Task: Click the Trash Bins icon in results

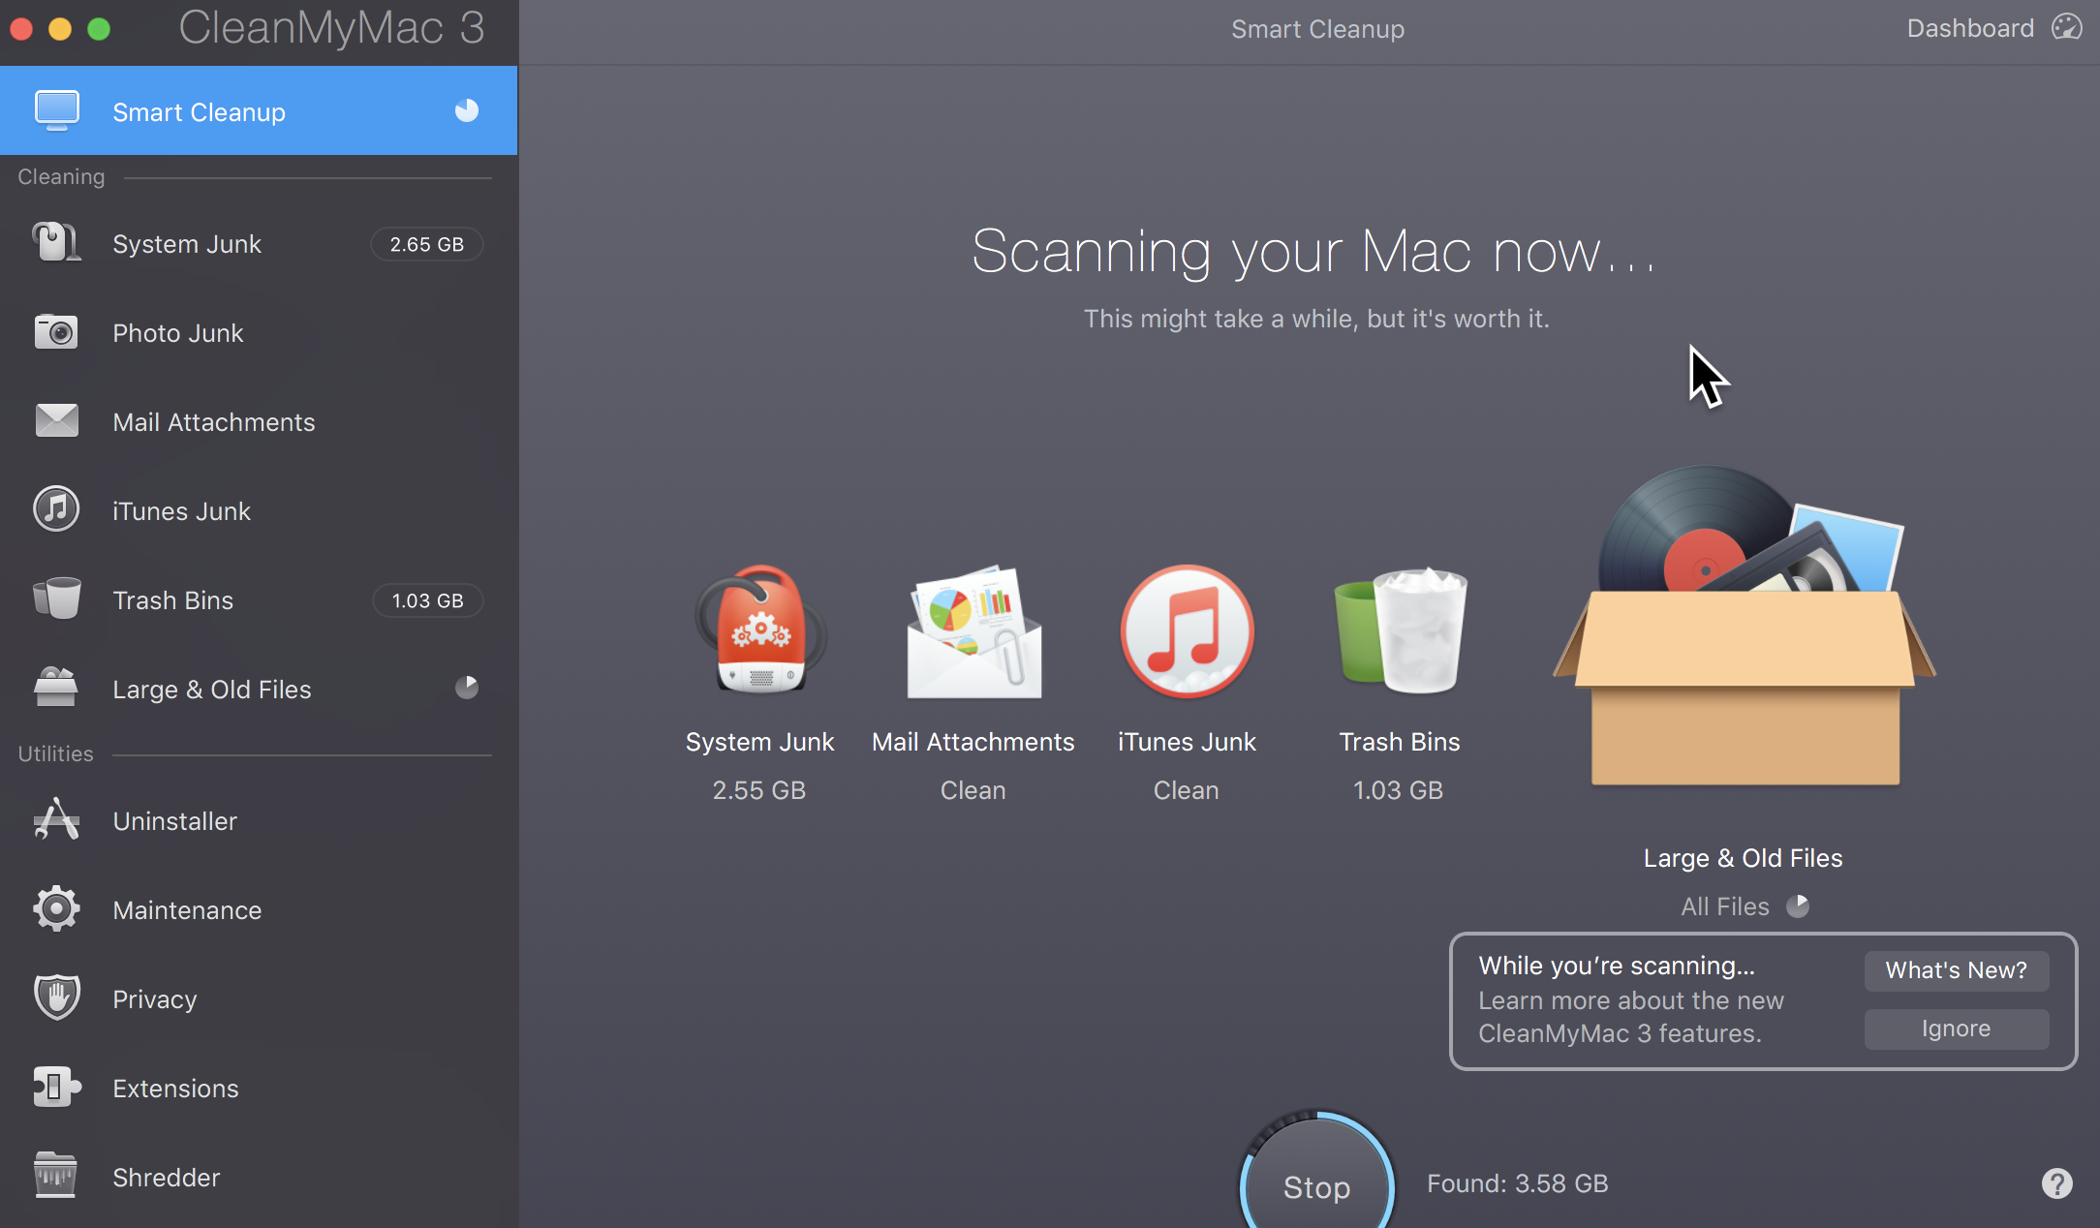Action: tap(1400, 630)
